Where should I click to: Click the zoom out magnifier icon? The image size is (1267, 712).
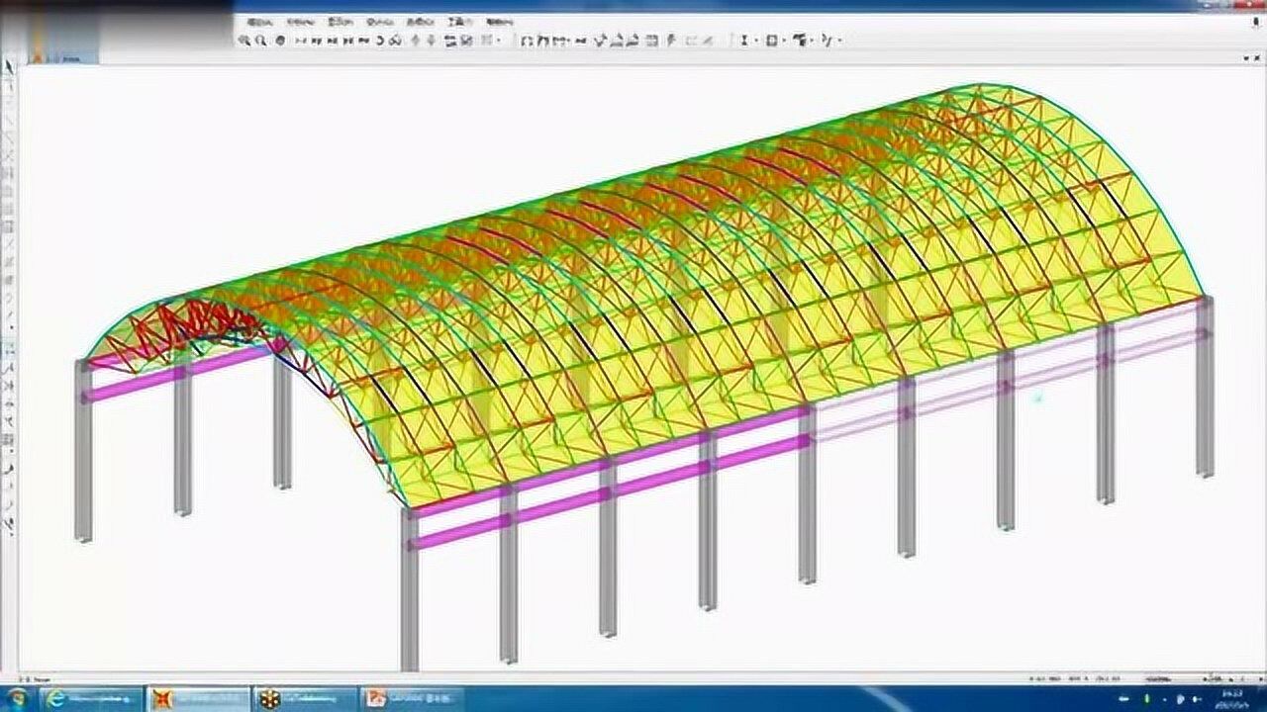[x=260, y=41]
